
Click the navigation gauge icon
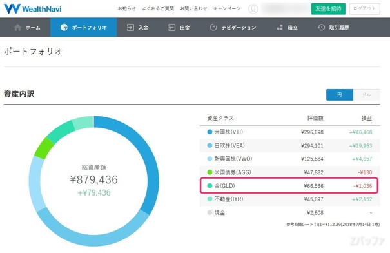click(213, 27)
